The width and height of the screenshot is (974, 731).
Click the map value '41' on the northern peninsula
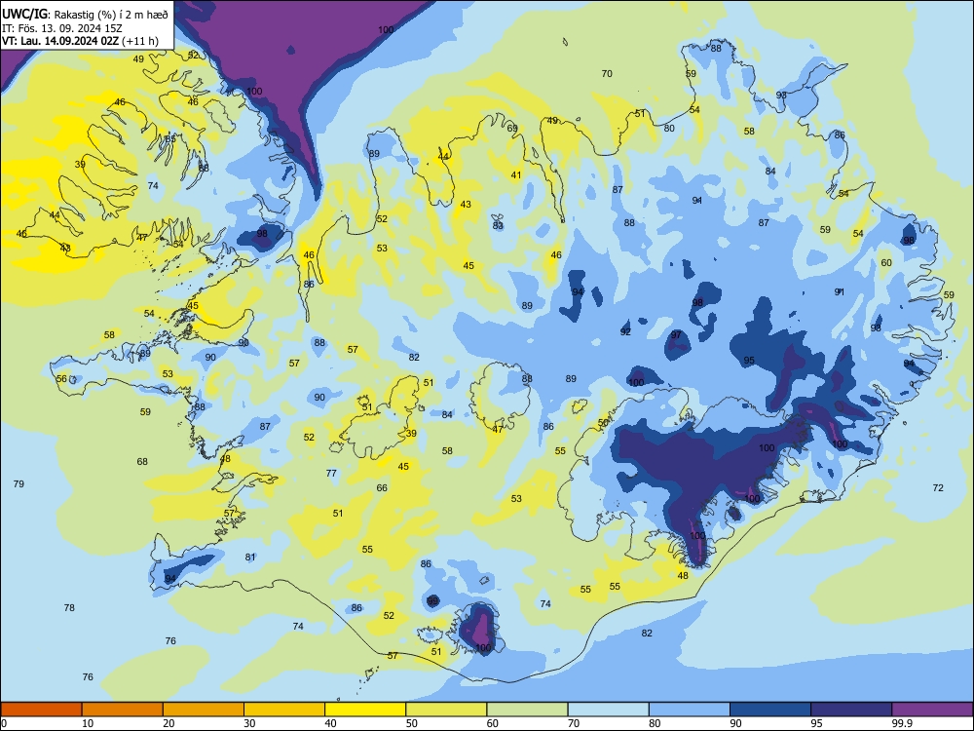[516, 175]
